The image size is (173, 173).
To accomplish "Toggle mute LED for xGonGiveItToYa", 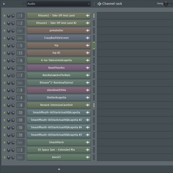I will coord(4,90).
